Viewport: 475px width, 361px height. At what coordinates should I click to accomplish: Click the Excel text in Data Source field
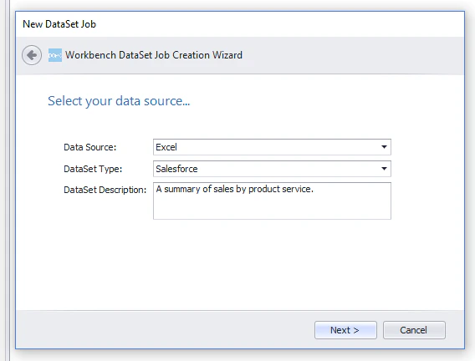pos(166,147)
